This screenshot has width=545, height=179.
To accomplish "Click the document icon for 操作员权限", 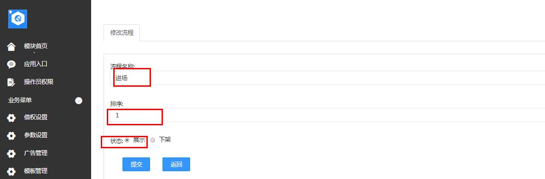I will click(x=11, y=82).
